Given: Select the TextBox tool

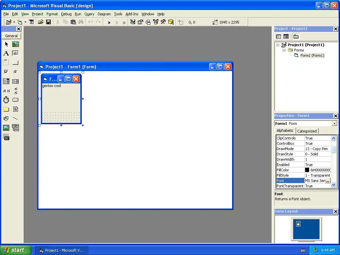Looking at the screenshot, I should click(x=15, y=53).
